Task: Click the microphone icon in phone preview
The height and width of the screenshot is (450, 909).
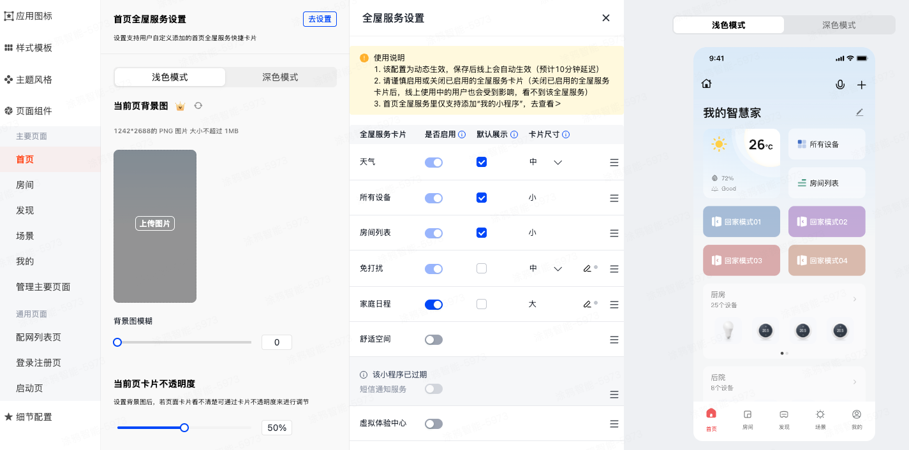Action: [840, 85]
